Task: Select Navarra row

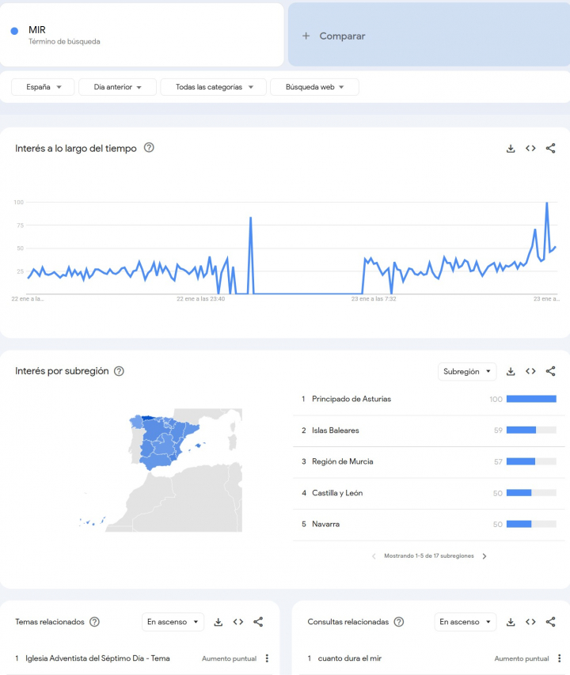Action: click(x=429, y=525)
